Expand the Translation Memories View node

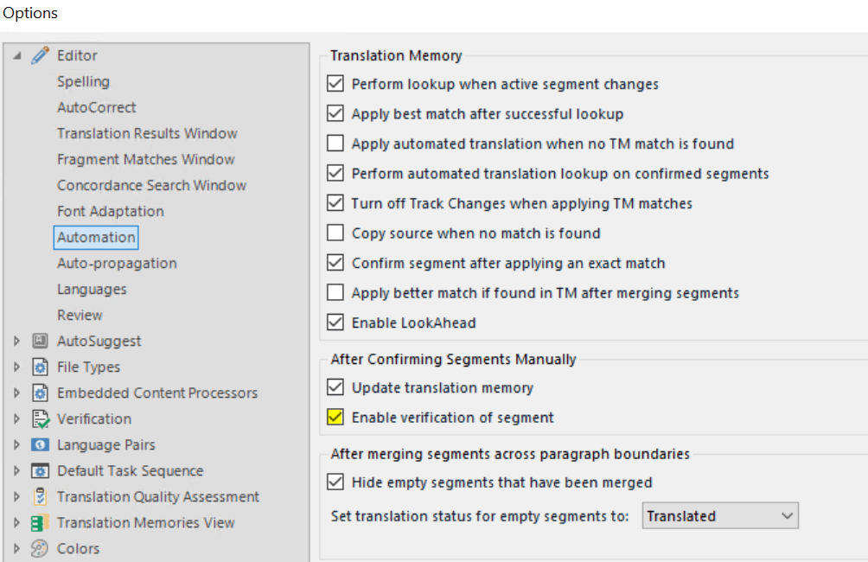[16, 523]
